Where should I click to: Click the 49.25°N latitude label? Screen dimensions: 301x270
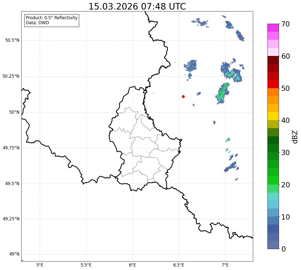coord(11,219)
